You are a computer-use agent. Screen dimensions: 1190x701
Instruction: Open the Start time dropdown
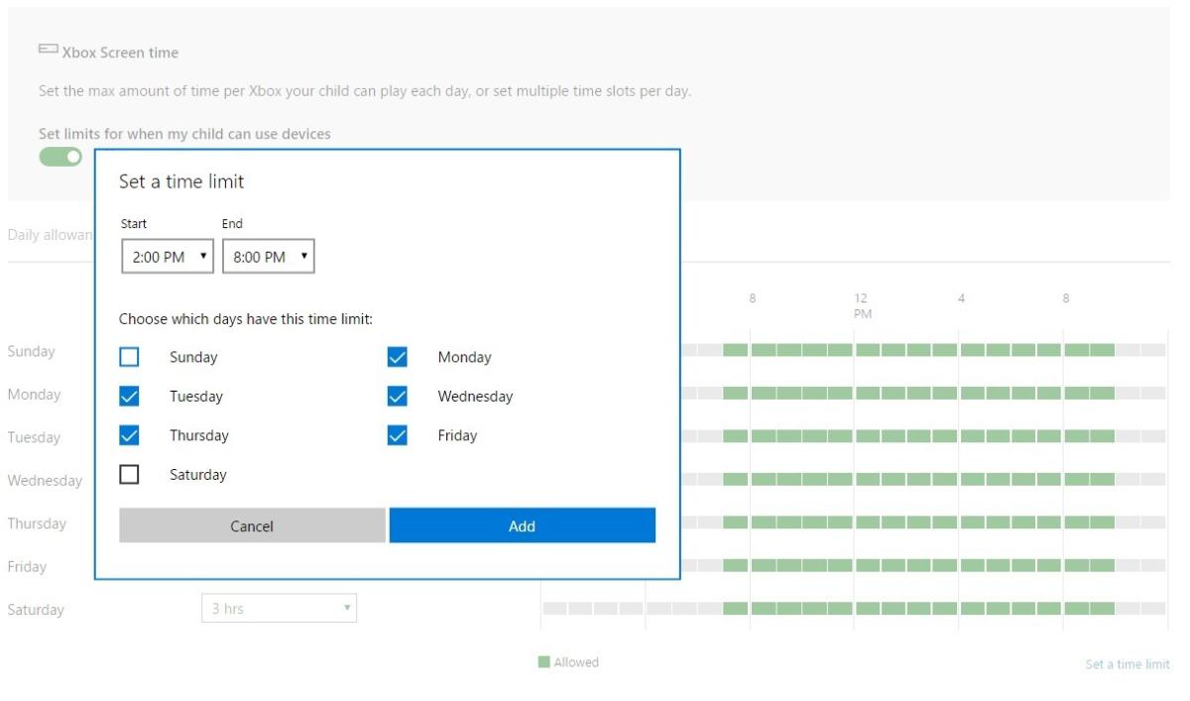168,257
